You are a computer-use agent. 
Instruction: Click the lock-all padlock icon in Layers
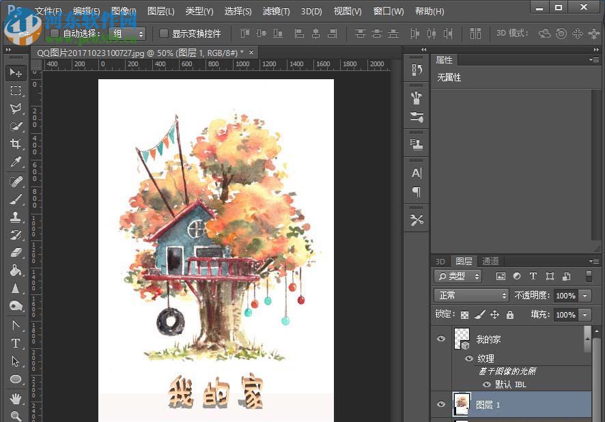click(509, 315)
